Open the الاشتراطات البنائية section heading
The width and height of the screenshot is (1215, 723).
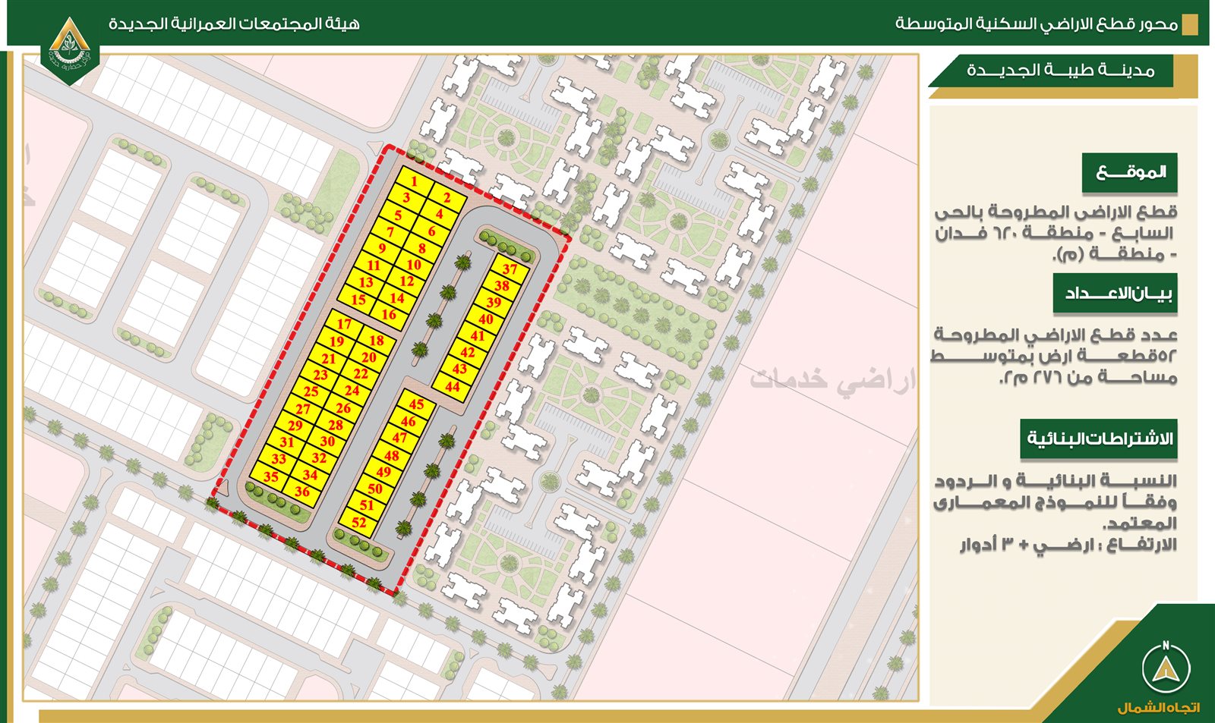click(x=1098, y=439)
